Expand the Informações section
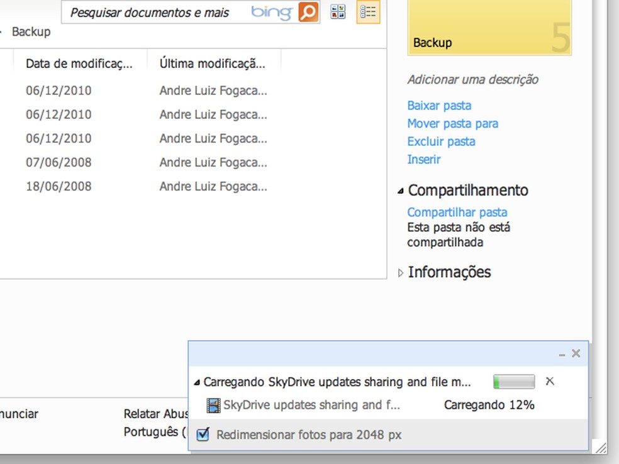619x464 pixels. [x=401, y=272]
